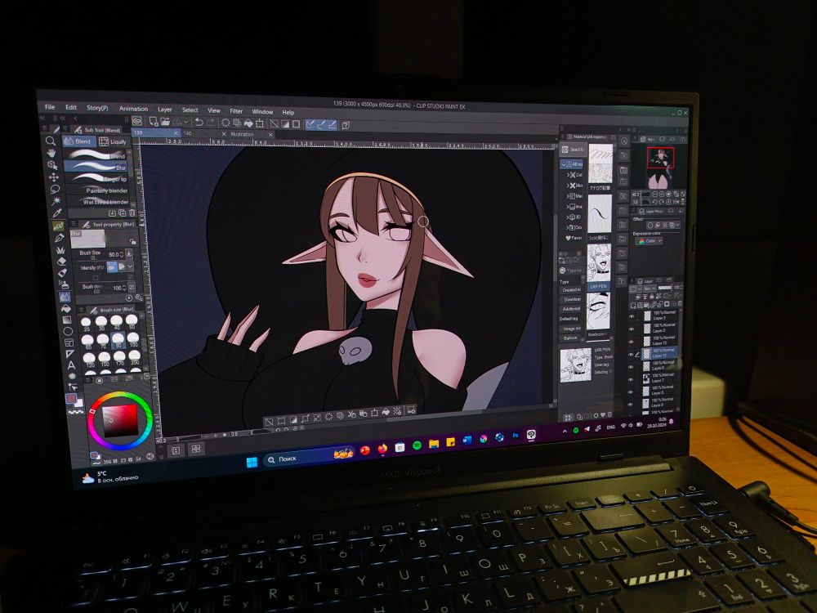This screenshot has width=817, height=613.
Task: Toggle visibility of Layer 7
Action: coord(632,379)
